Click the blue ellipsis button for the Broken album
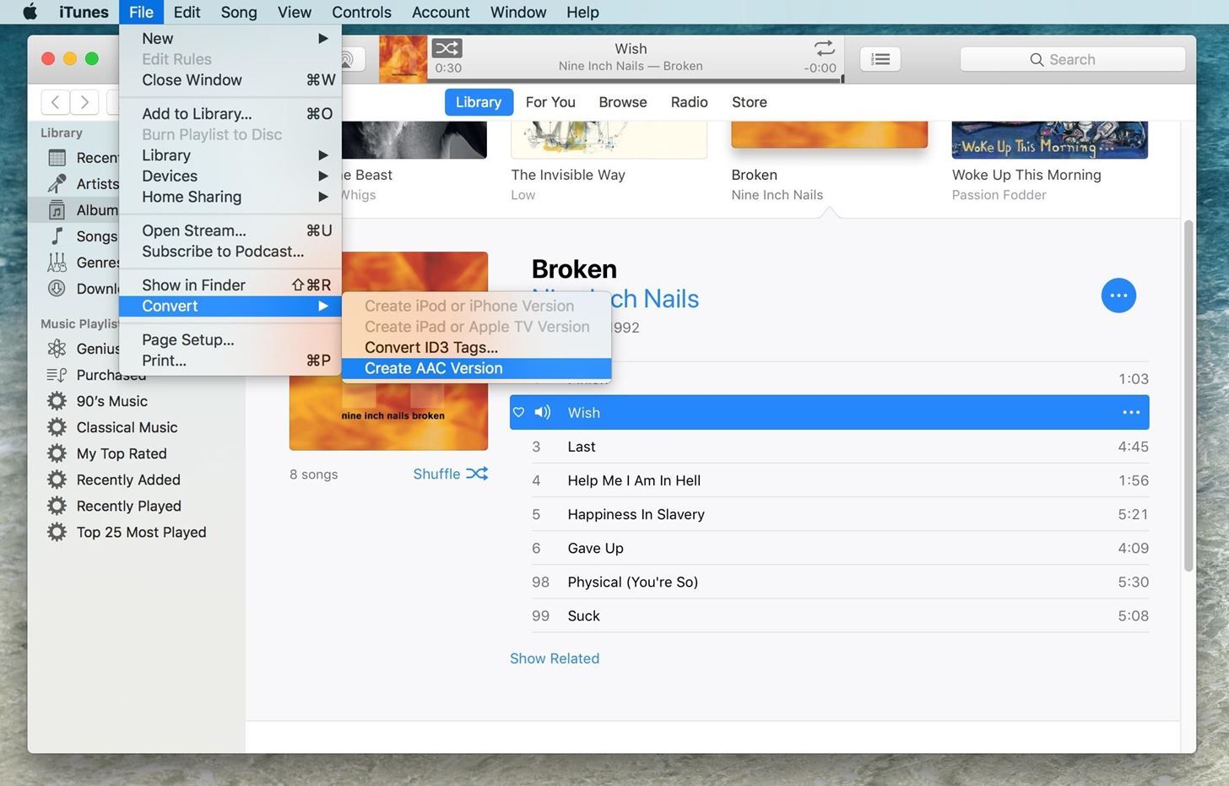 1118,295
